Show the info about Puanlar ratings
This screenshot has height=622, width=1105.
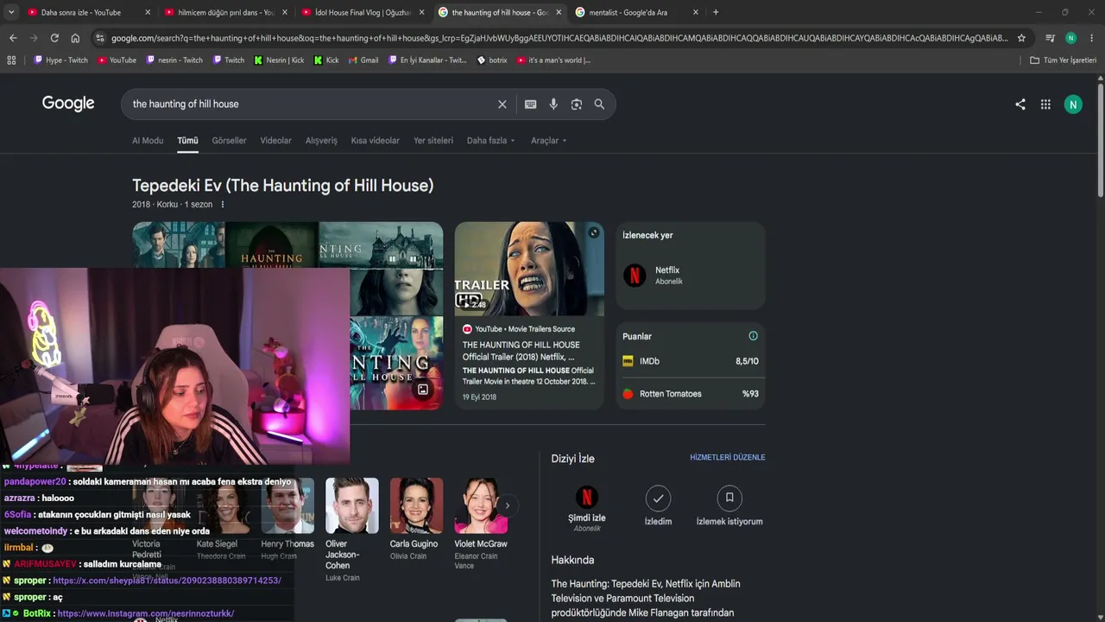pyautogui.click(x=753, y=336)
